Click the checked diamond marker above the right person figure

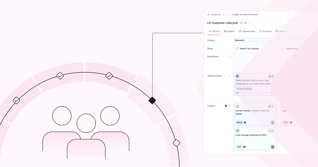[x=109, y=76]
